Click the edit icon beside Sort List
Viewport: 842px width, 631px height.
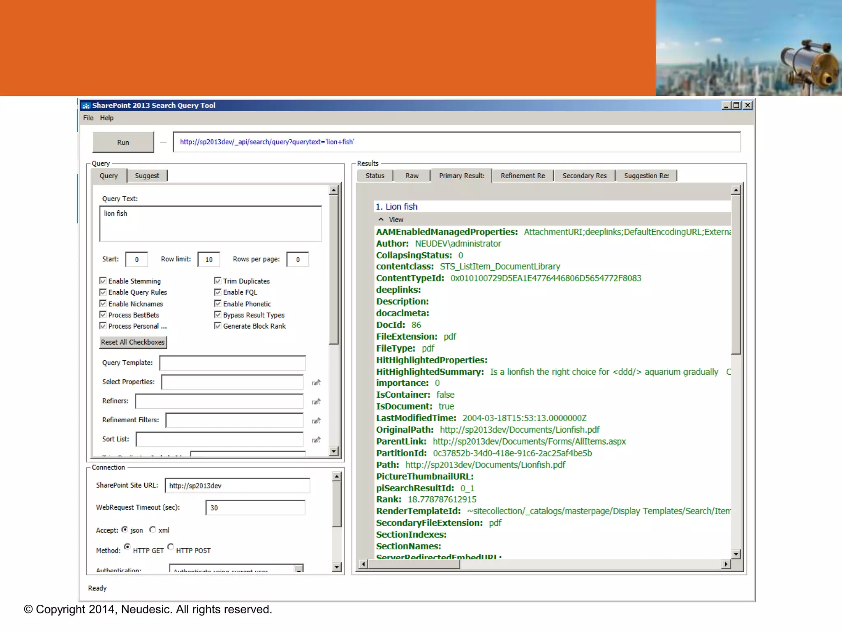coord(316,440)
